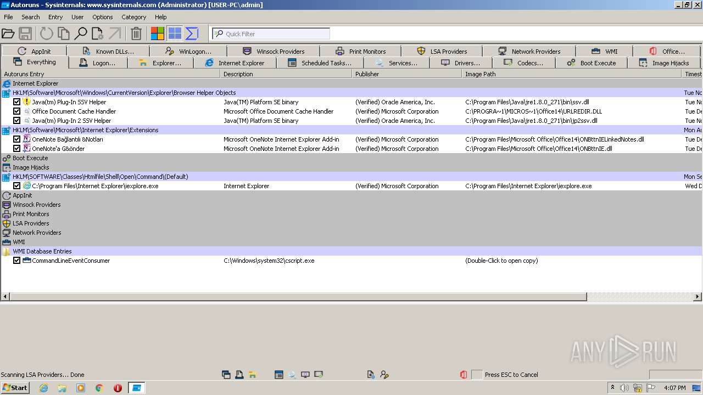Click the Jump to Entry arrow icon
The width and height of the screenshot is (703, 395).
tap(115, 34)
